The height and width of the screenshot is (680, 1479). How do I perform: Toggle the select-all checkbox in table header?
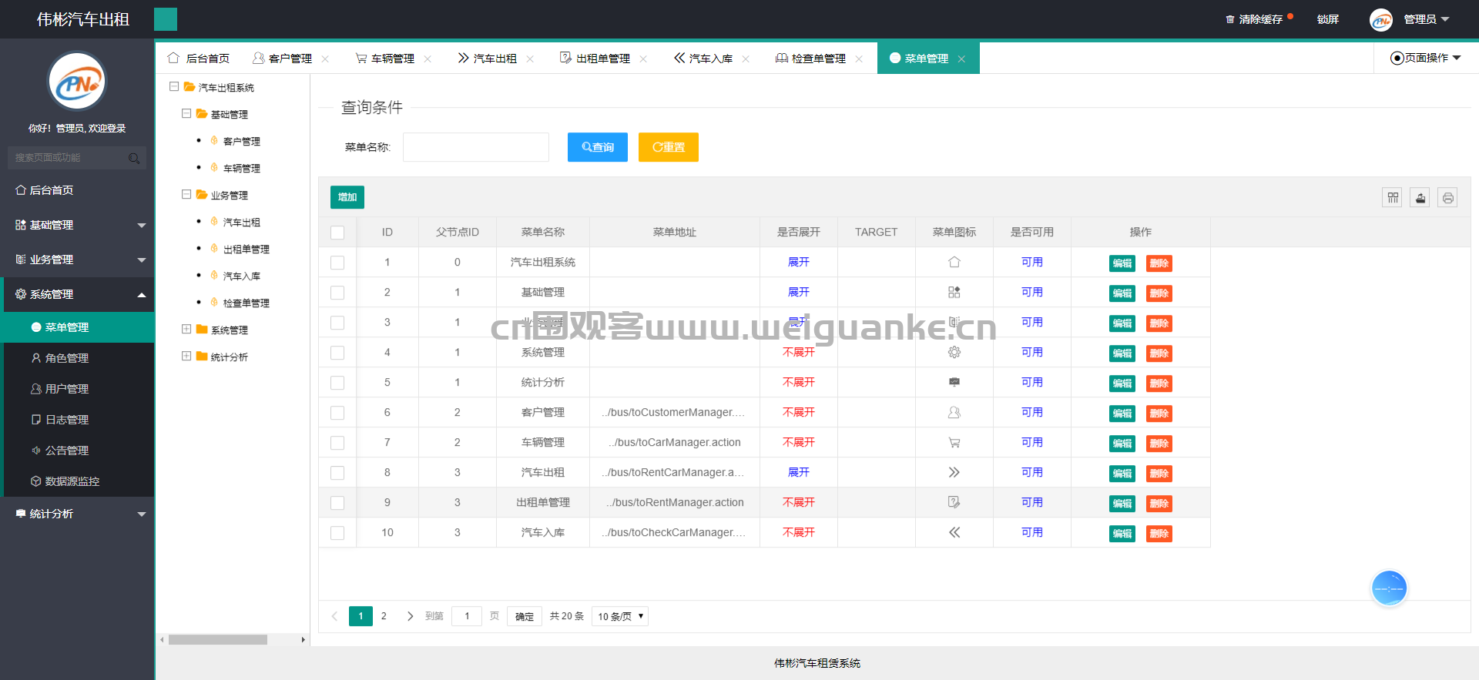pyautogui.click(x=337, y=233)
